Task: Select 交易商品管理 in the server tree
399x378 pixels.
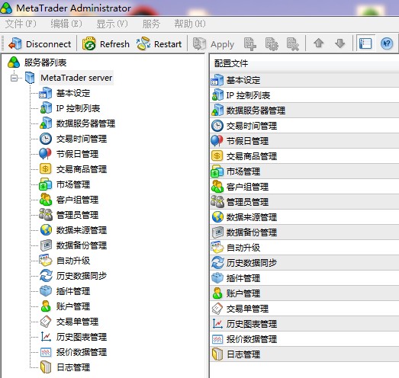Action: 82,169
